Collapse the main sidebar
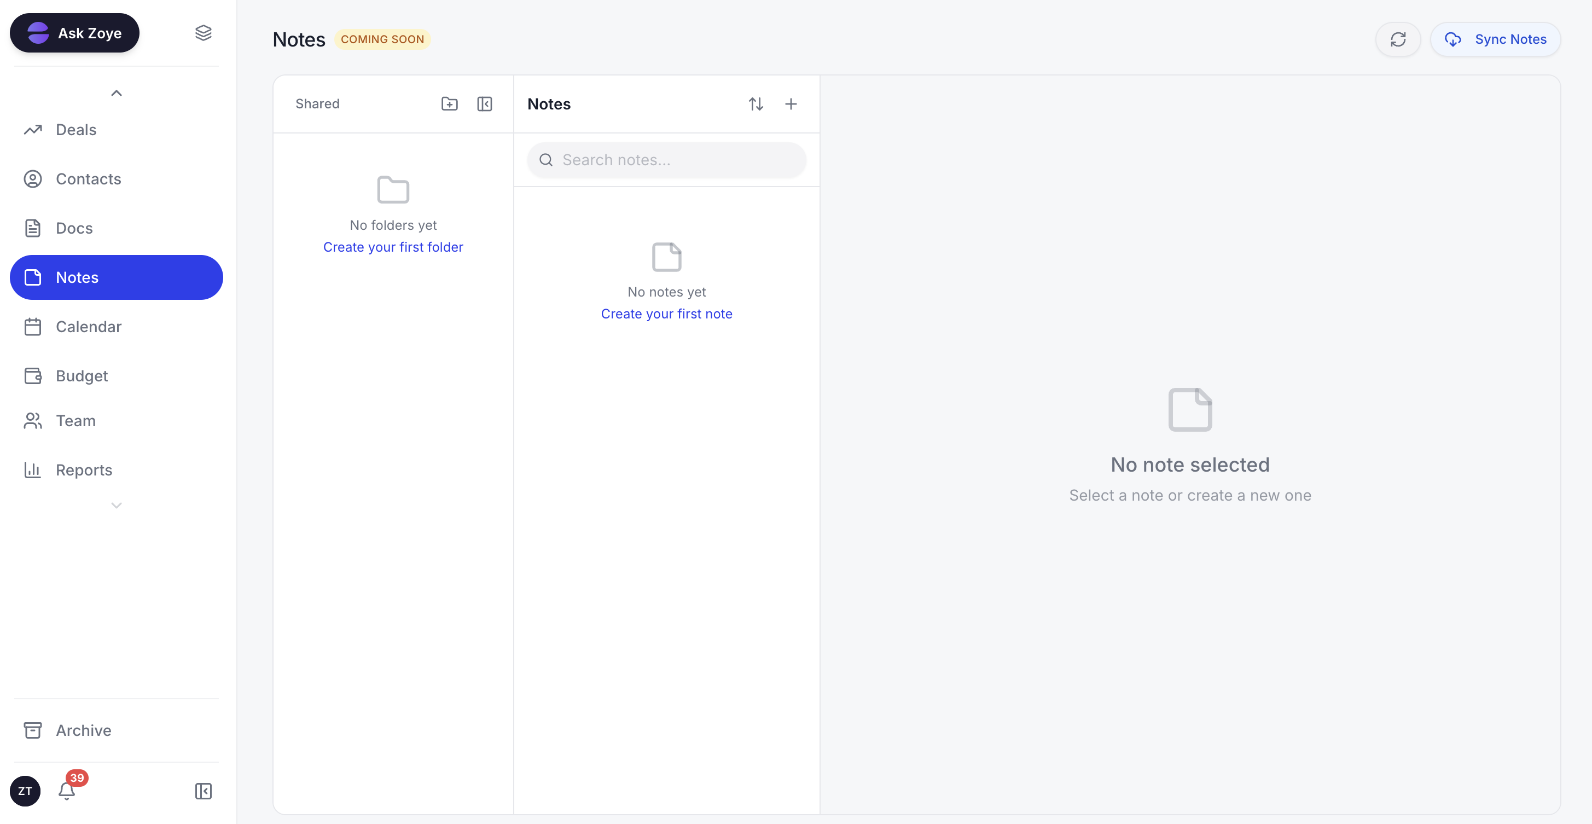 click(204, 791)
